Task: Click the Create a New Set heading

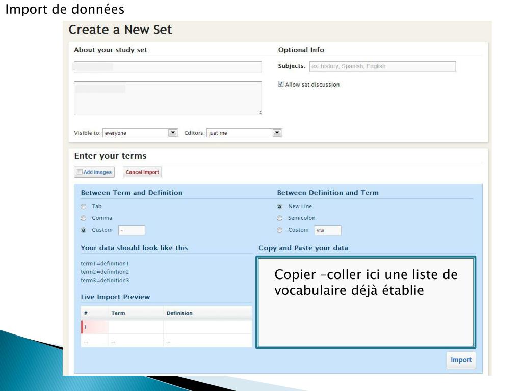Action: point(120,30)
